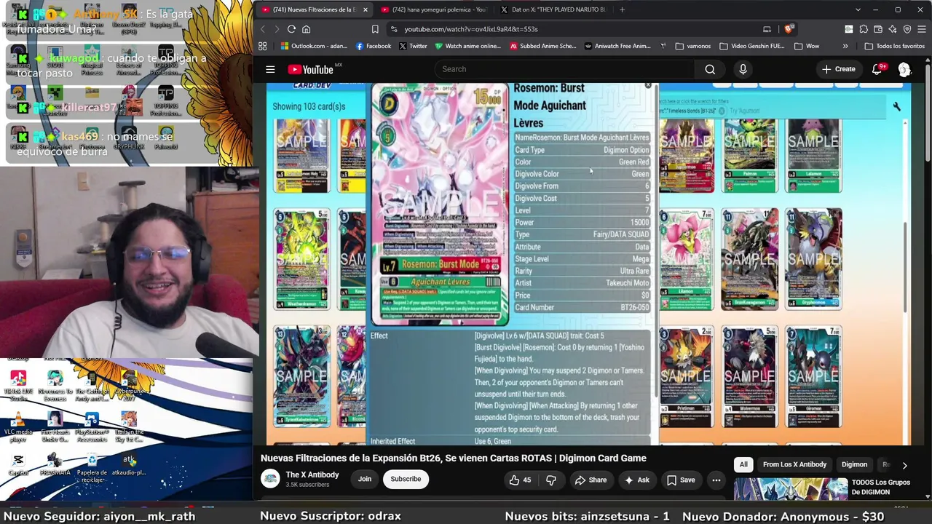Click The X Antibody channel name
Image resolution: width=932 pixels, height=524 pixels.
pos(312,475)
